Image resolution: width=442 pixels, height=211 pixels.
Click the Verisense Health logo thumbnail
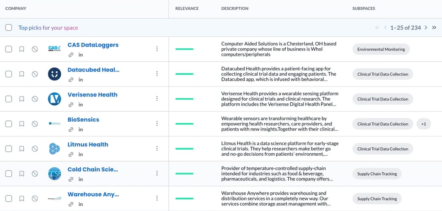coord(54,99)
